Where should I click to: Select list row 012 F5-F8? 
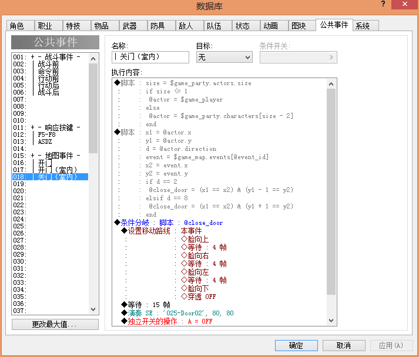50,134
